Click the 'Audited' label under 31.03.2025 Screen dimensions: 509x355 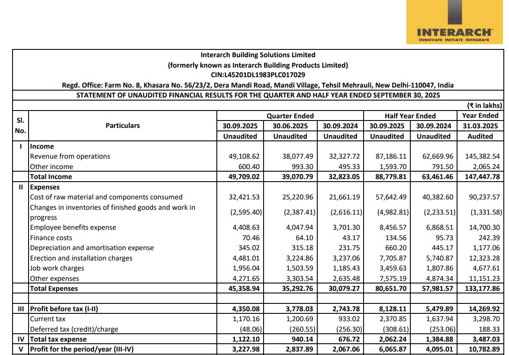(480, 137)
